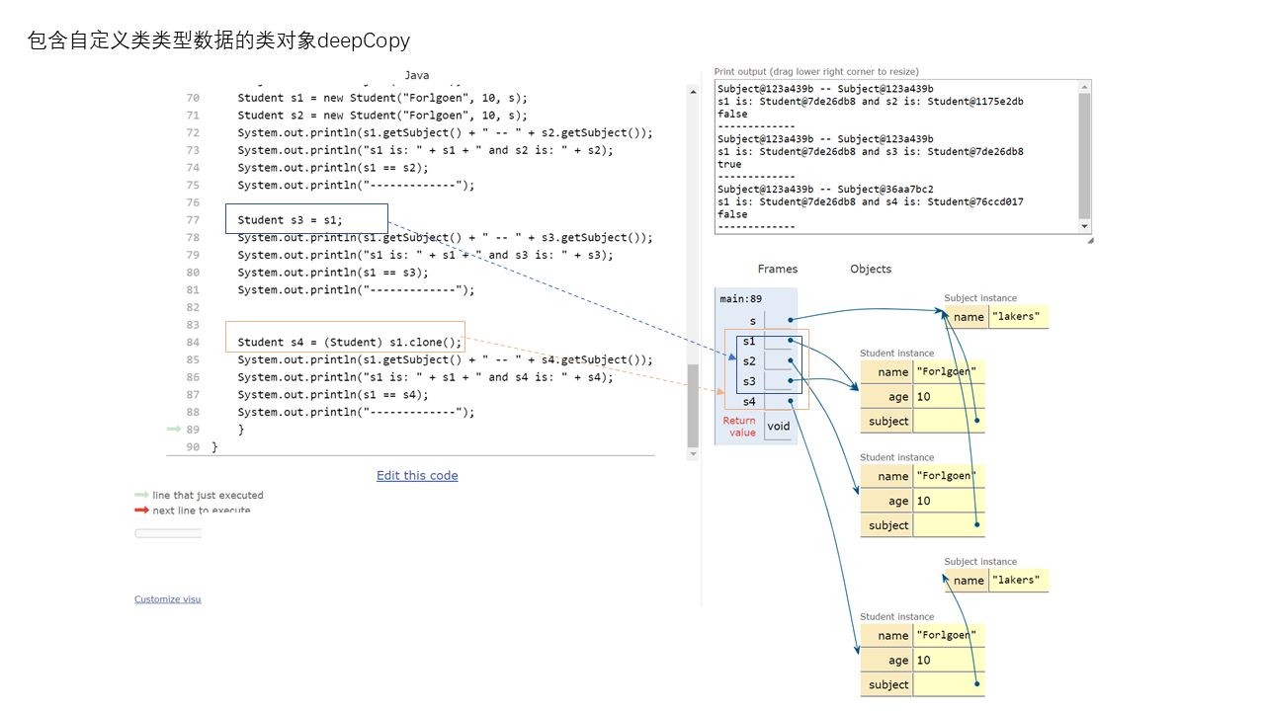Click the topmost Subject instance label
The height and width of the screenshot is (711, 1265).
click(x=980, y=298)
